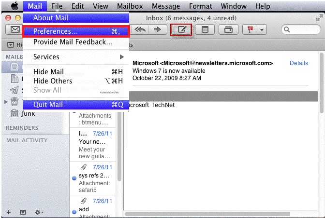
Task: Click the message list vertical scrollbar
Action: [x=119, y=147]
